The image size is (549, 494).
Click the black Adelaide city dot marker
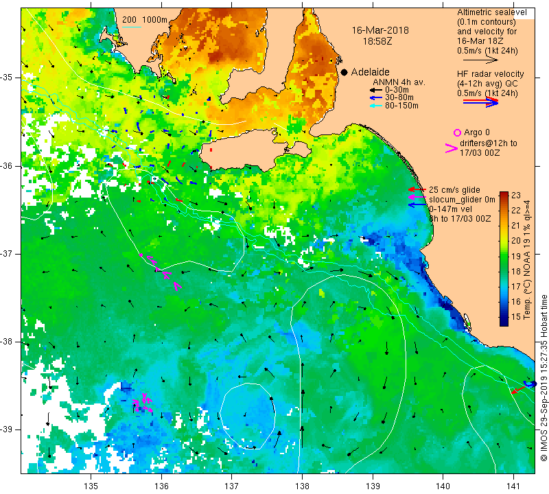(344, 73)
